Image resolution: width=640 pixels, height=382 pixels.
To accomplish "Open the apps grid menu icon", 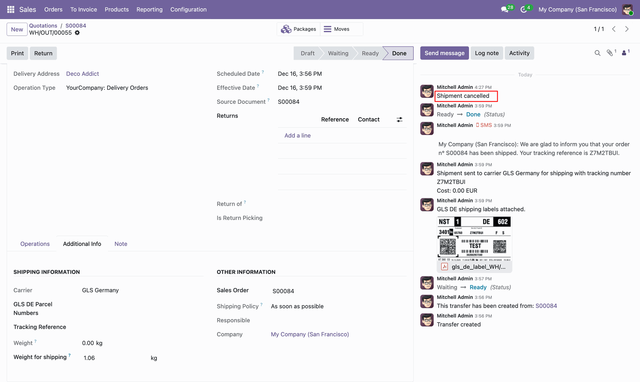I will pyautogui.click(x=11, y=9).
